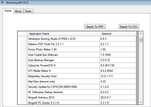The image size is (151, 107).
Task: Click version cell 1.0.1904
Action: tap(118, 55)
